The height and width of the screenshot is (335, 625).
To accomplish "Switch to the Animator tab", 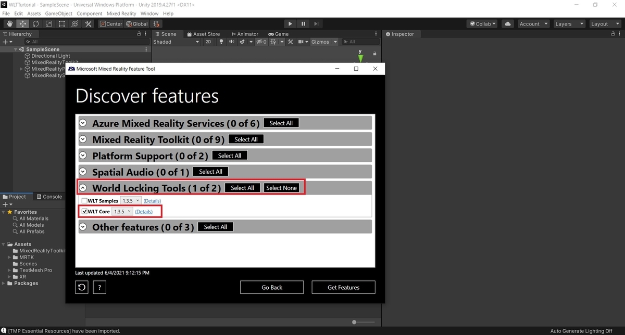I will coord(244,34).
